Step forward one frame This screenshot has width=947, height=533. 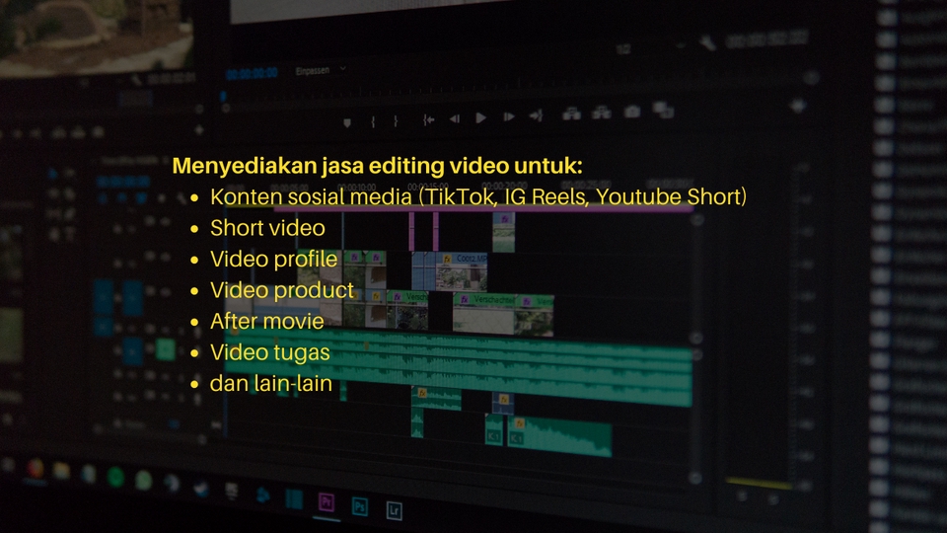pyautogui.click(x=509, y=116)
